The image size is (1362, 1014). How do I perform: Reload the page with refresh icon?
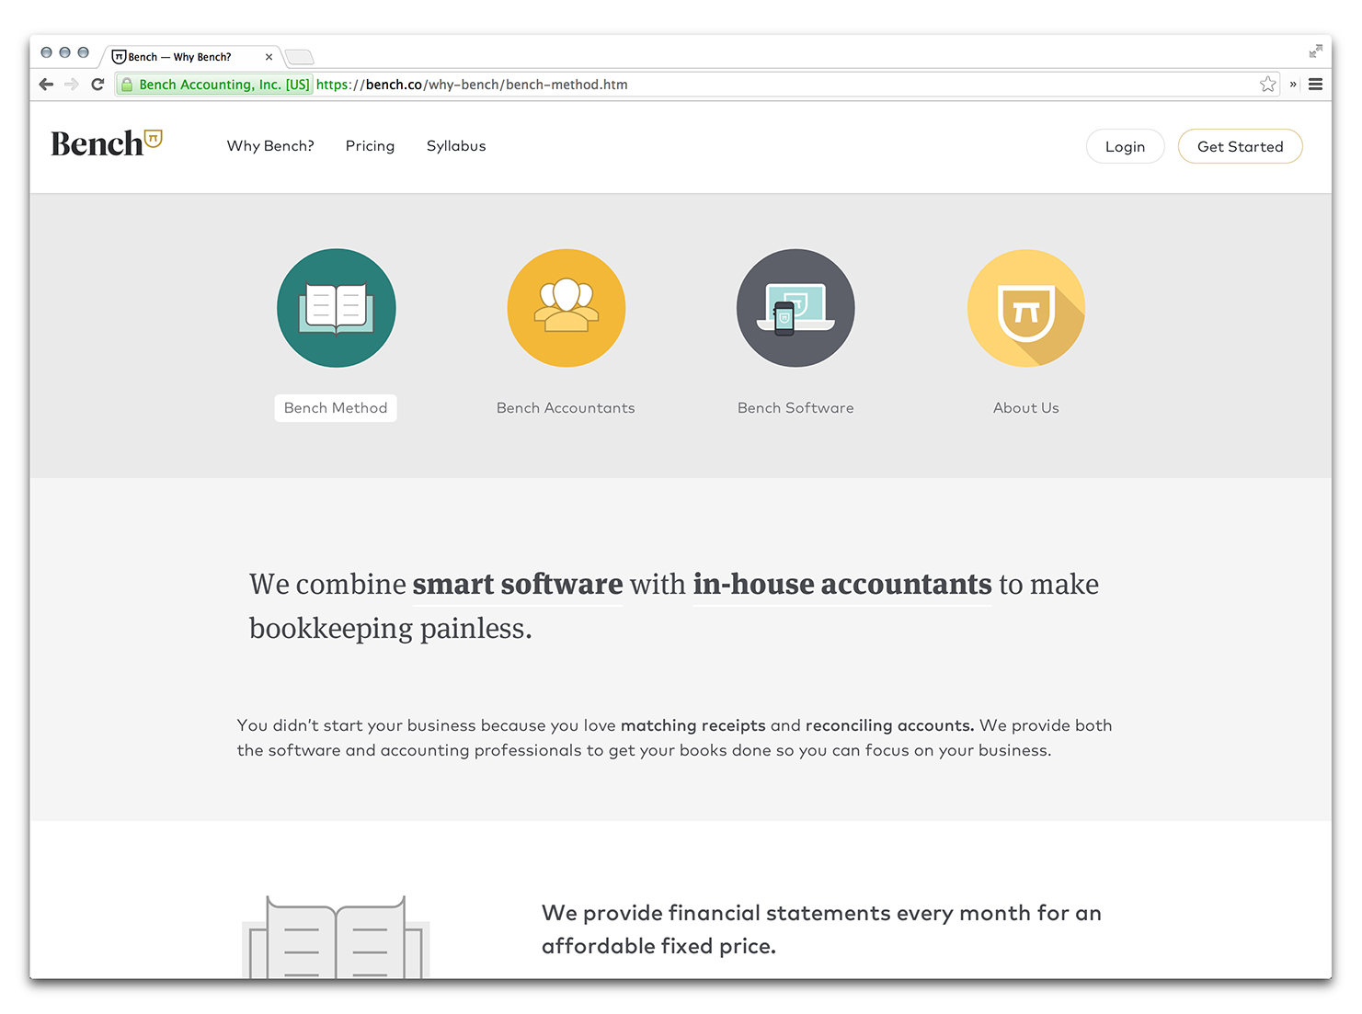point(97,85)
